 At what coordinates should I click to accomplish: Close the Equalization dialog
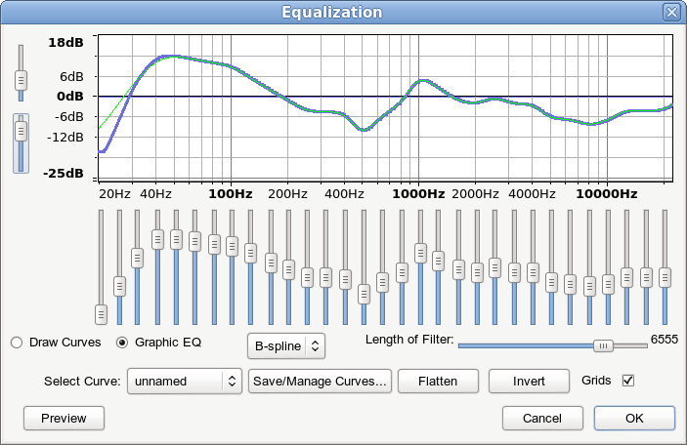(671, 12)
